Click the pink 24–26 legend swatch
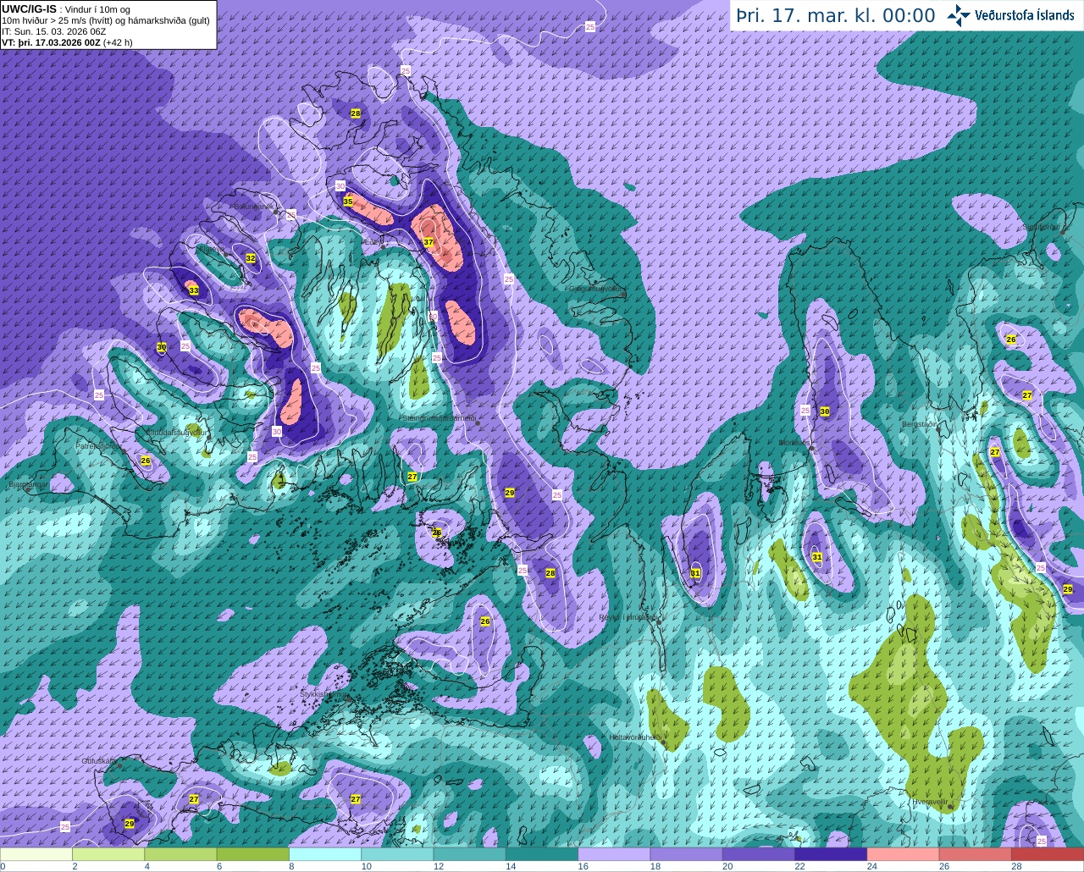1084x872 pixels. pos(903,854)
